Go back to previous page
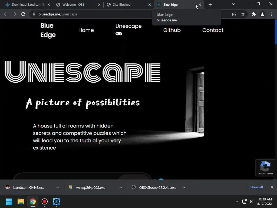The image size is (277, 208). click(x=6, y=14)
